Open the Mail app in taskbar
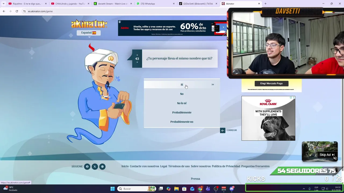This screenshot has height=193, width=344. (x=192, y=189)
